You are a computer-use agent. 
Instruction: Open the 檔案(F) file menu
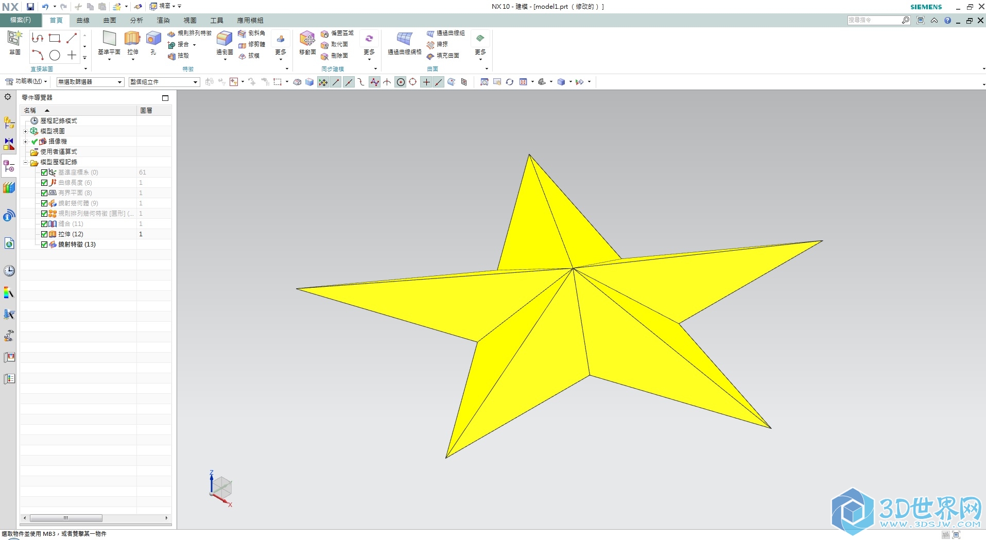pyautogui.click(x=20, y=20)
